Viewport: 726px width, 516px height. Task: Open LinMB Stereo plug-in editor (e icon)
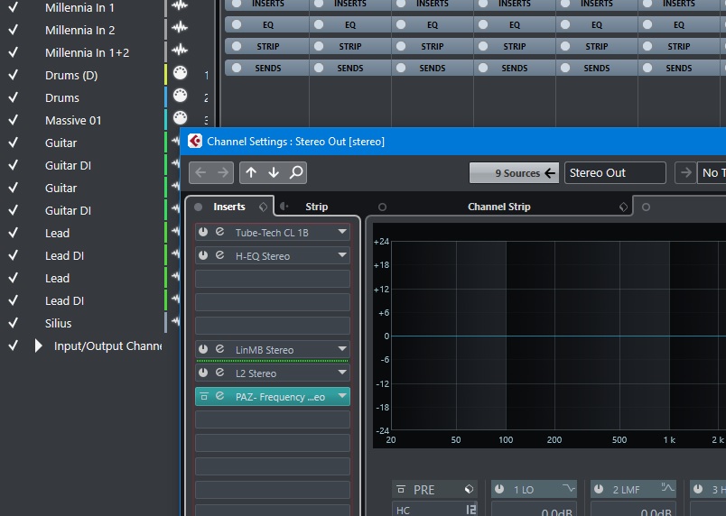point(220,349)
